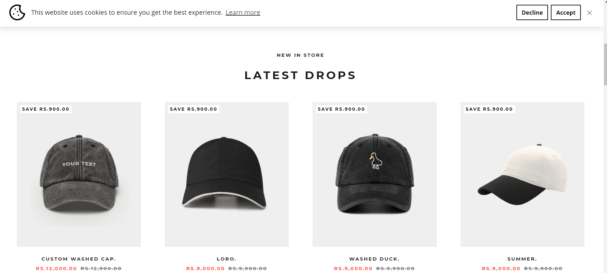The image size is (607, 273).
Task: Select the LORO. product title
Action: pyautogui.click(x=226, y=259)
